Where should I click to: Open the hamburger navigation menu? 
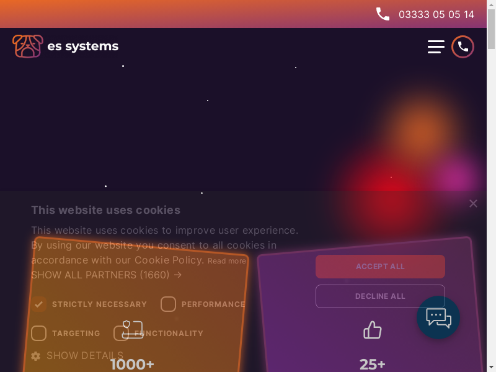(x=436, y=47)
